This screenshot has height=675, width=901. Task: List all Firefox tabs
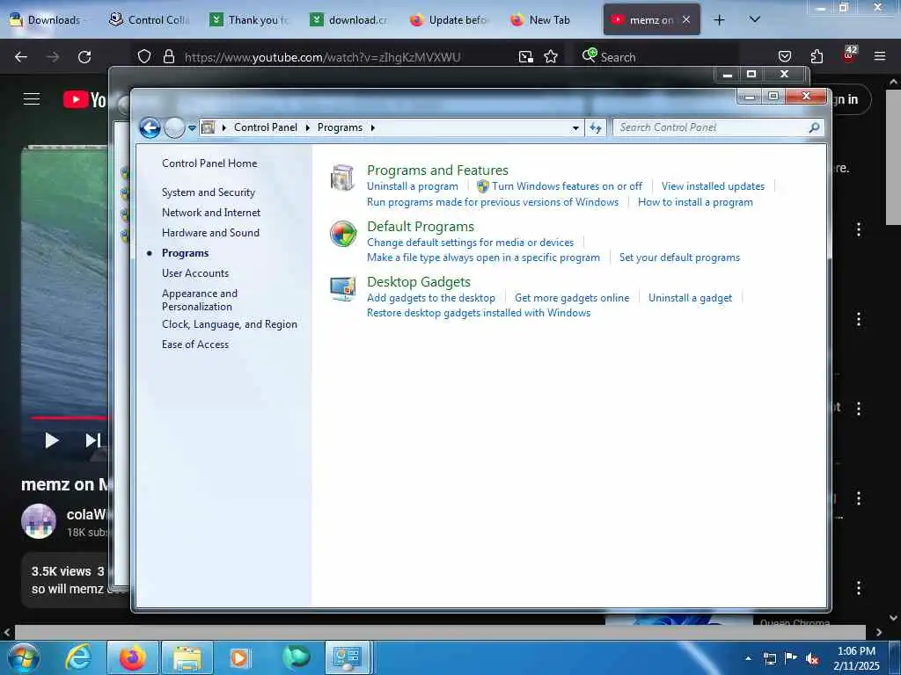(x=755, y=19)
